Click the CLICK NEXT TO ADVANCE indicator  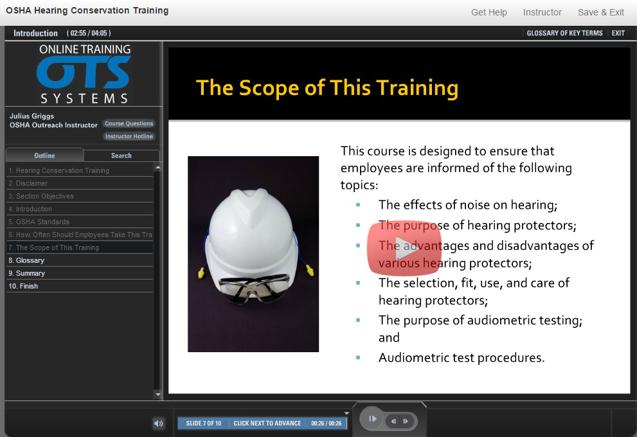(268, 423)
